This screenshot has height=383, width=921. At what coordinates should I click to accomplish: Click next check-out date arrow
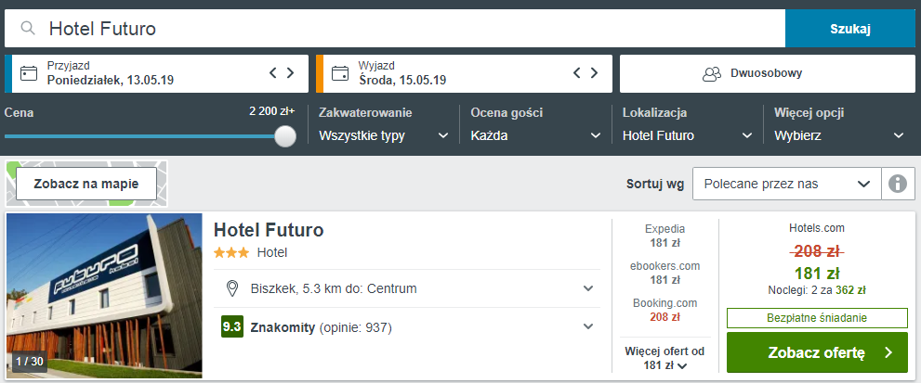pos(595,72)
